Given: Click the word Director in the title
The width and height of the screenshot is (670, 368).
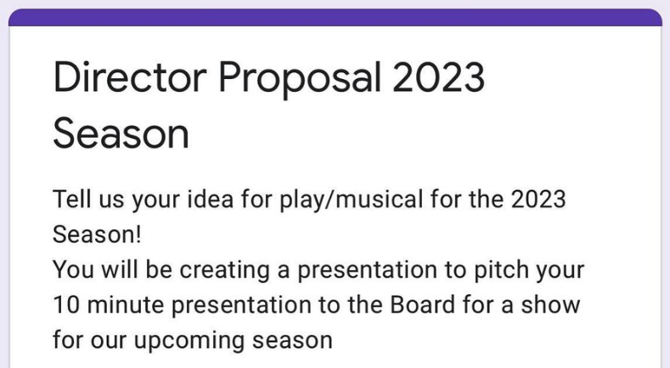Looking at the screenshot, I should click(130, 77).
